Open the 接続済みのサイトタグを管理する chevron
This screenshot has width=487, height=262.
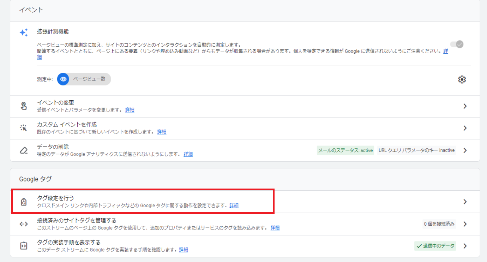point(465,224)
